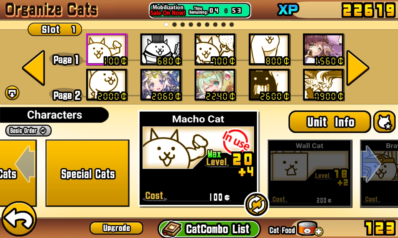Image resolution: width=398 pixels, height=238 pixels.
Task: Switch form with circular arrows icon
Action: pyautogui.click(x=256, y=204)
